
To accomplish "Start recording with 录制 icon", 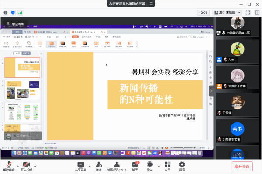I will pos(150,164).
